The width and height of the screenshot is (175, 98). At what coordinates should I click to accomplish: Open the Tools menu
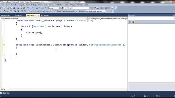(x=51, y=5)
